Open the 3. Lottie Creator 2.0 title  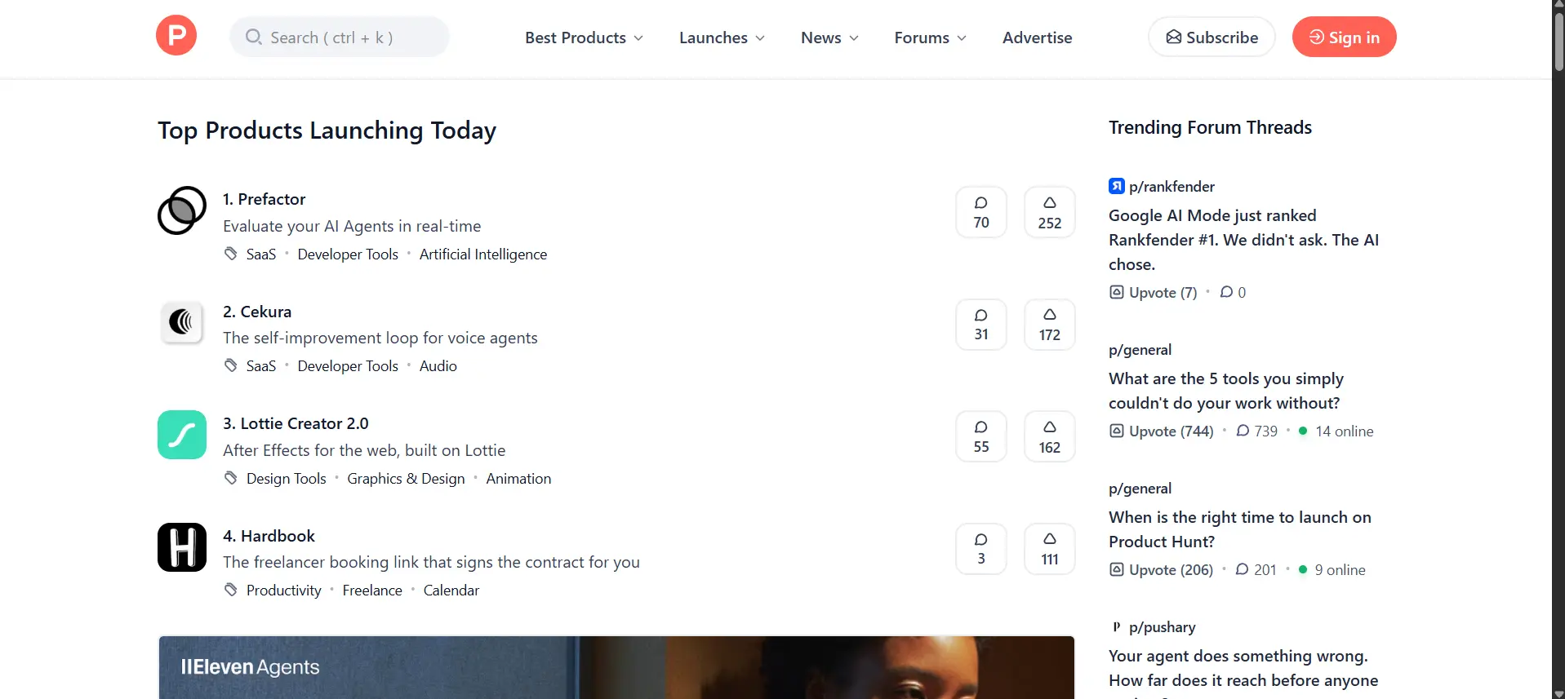tap(296, 423)
